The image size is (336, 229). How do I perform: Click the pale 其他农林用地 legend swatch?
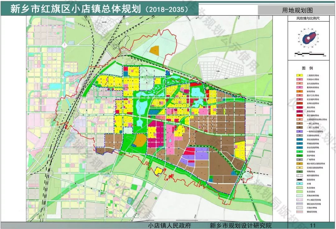(x=300, y=196)
